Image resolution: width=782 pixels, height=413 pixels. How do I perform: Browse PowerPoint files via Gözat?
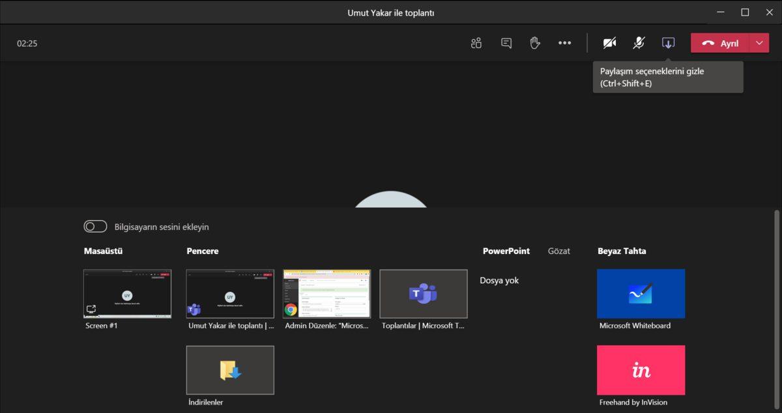(559, 251)
